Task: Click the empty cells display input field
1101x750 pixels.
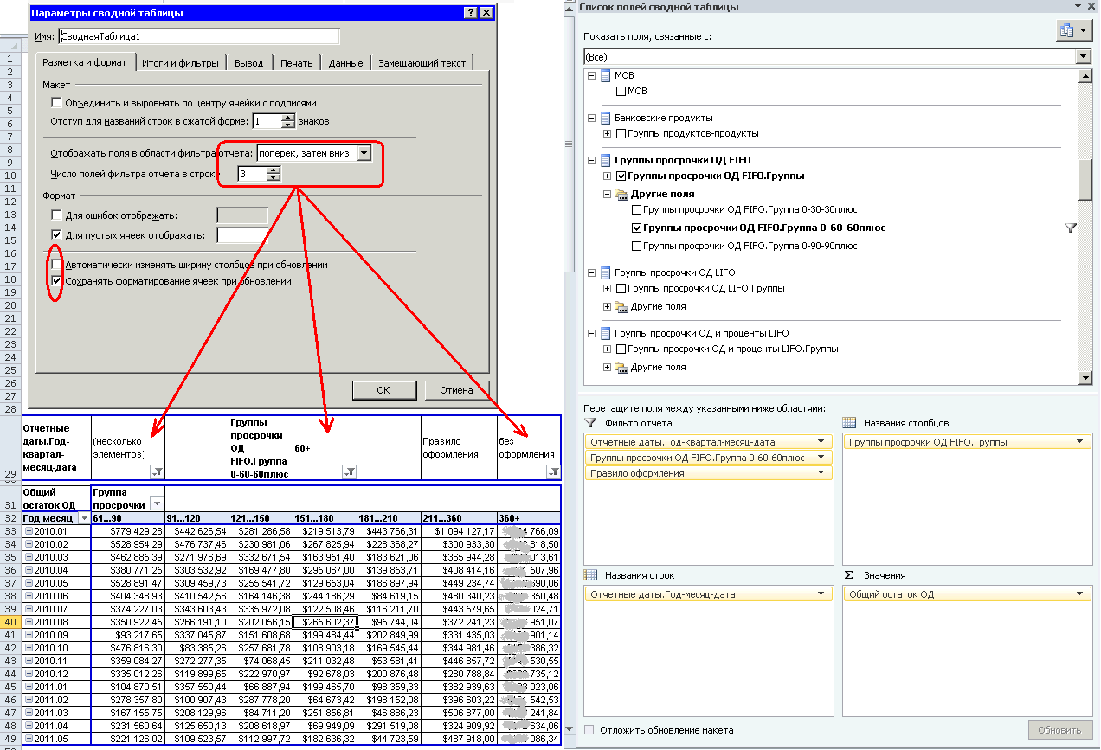Action: coord(242,235)
